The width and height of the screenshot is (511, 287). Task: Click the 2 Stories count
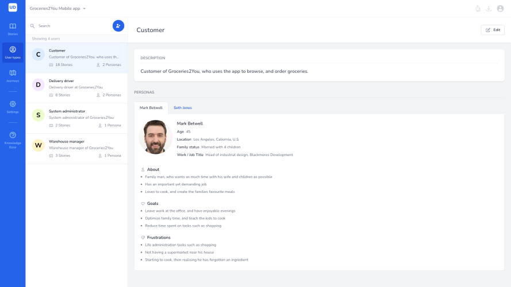63,125
